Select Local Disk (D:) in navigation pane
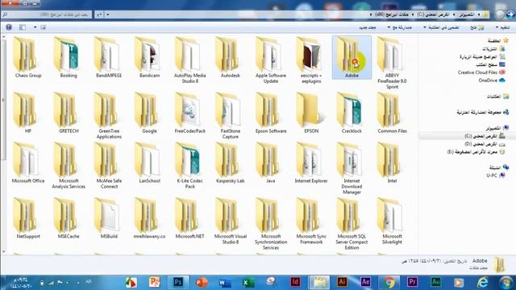 point(485,144)
